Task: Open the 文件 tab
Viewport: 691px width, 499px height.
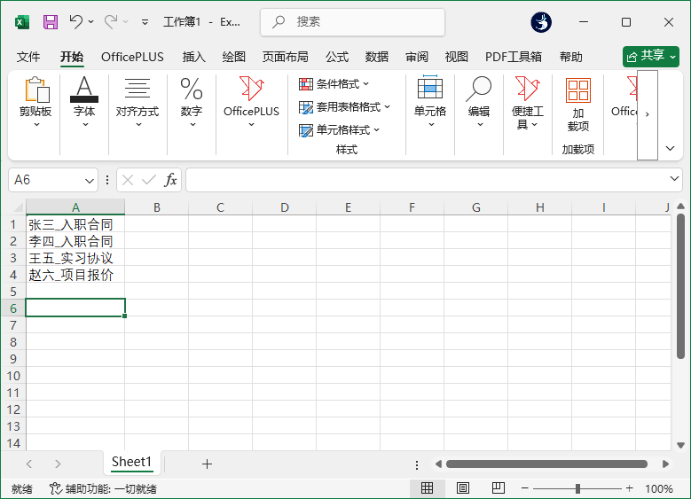Action: pyautogui.click(x=28, y=57)
